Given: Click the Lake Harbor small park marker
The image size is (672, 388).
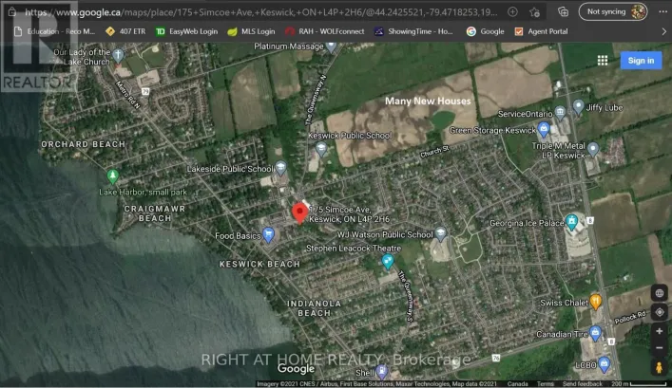Looking at the screenshot, I should click(113, 176).
